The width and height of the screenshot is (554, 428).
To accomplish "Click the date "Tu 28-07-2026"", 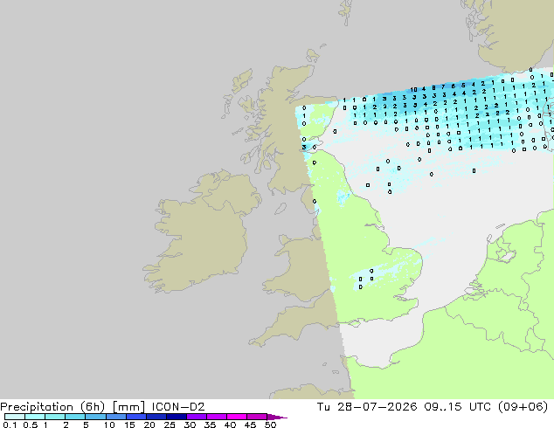I will pyautogui.click(x=367, y=407).
